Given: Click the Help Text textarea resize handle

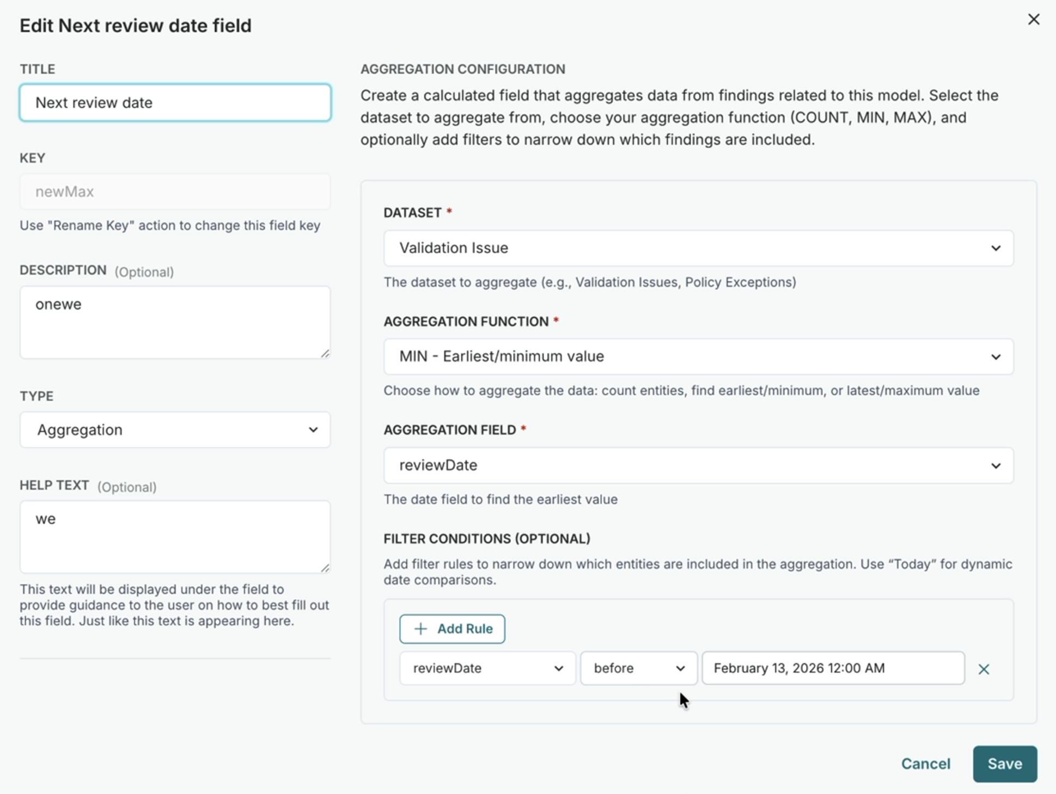Looking at the screenshot, I should click(x=325, y=568).
